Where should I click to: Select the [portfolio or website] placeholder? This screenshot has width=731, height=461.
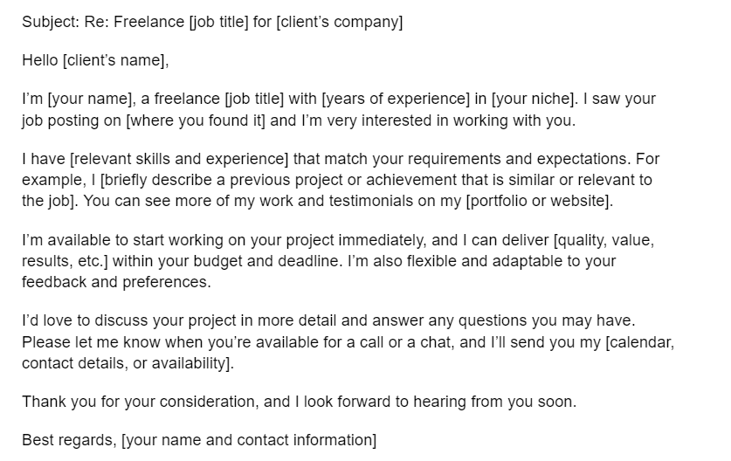(540, 202)
